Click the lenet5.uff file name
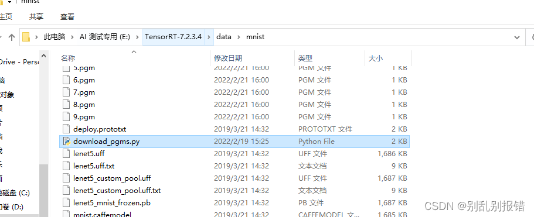The image size is (534, 217). (x=89, y=153)
